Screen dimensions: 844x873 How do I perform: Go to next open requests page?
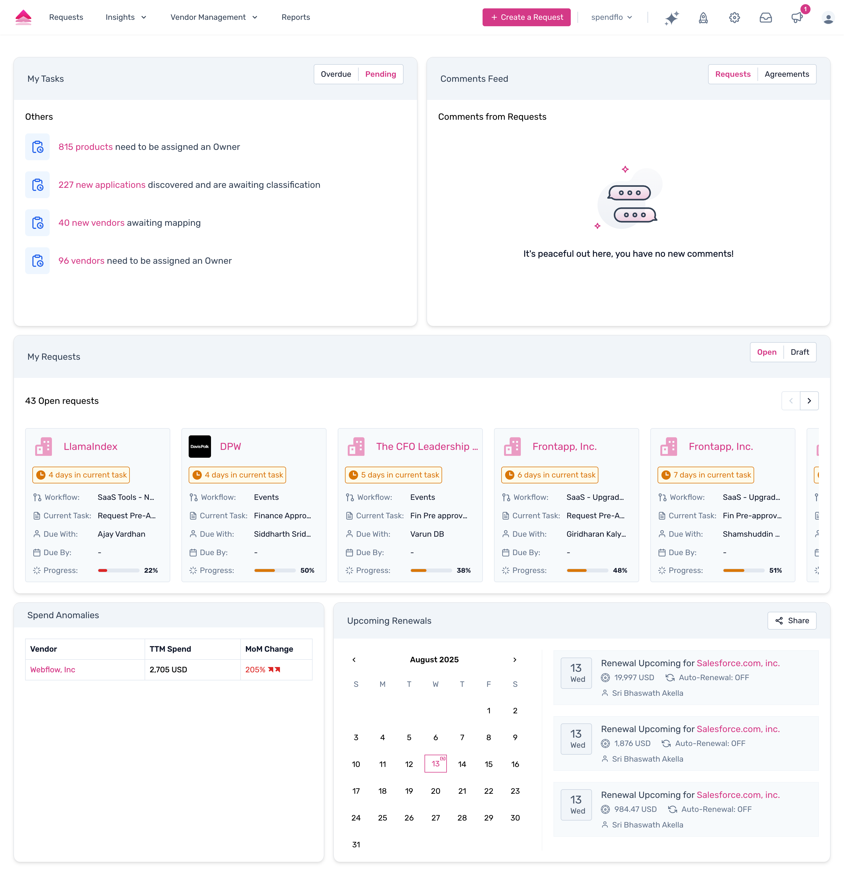809,401
